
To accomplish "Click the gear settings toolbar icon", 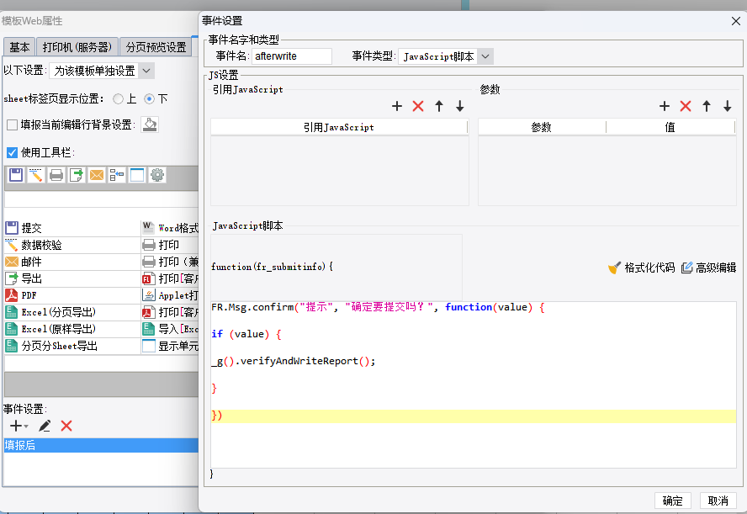I will pyautogui.click(x=157, y=175).
